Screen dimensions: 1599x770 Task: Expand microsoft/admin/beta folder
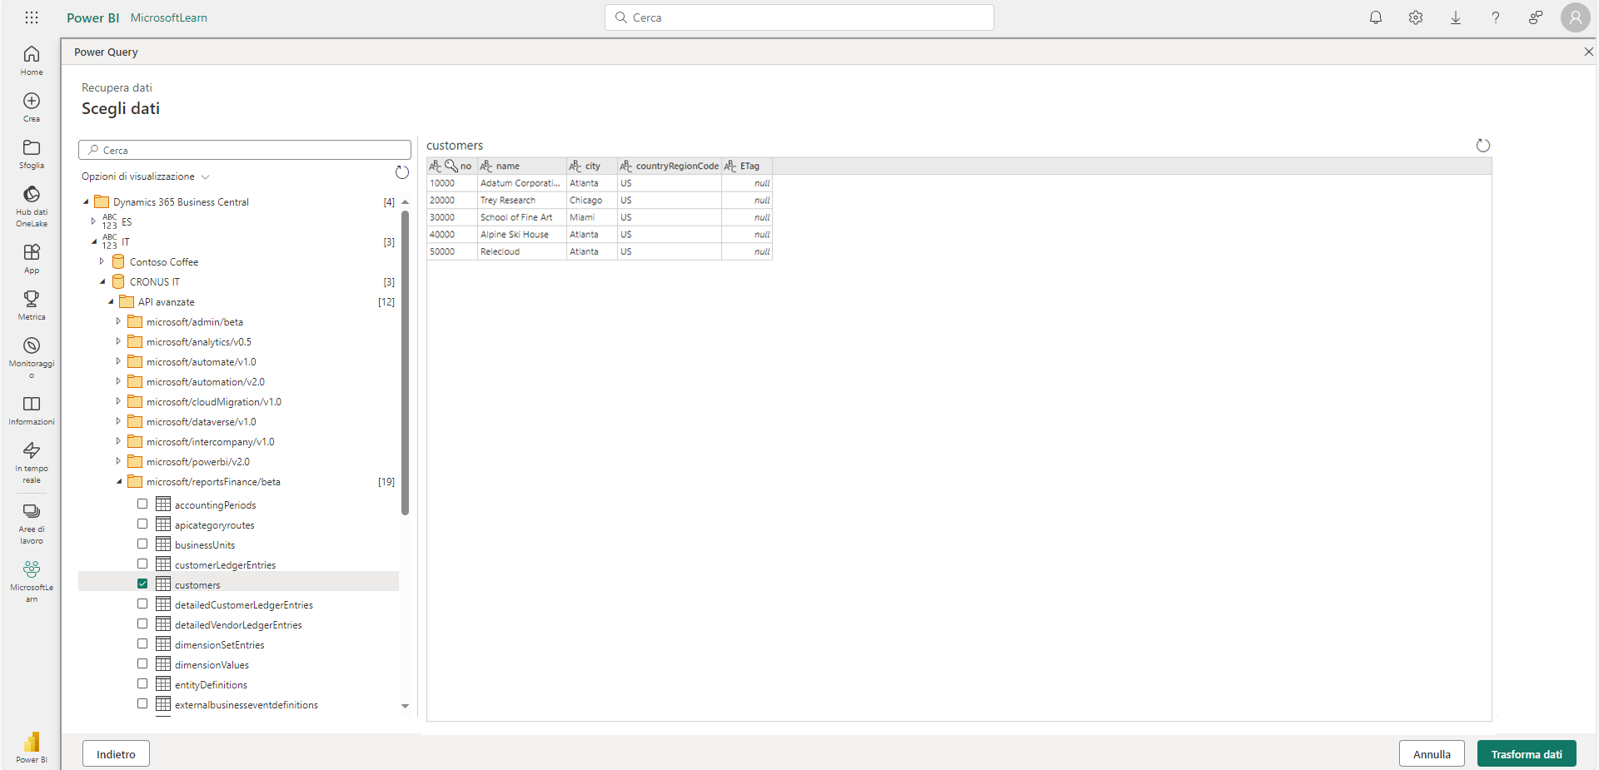pos(118,321)
